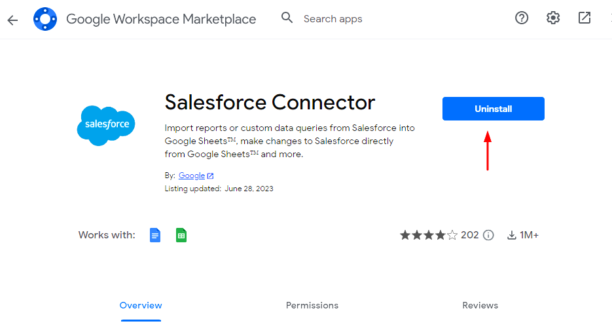The width and height of the screenshot is (612, 332).
Task: Switch to the Reviews tab
Action: pyautogui.click(x=480, y=305)
